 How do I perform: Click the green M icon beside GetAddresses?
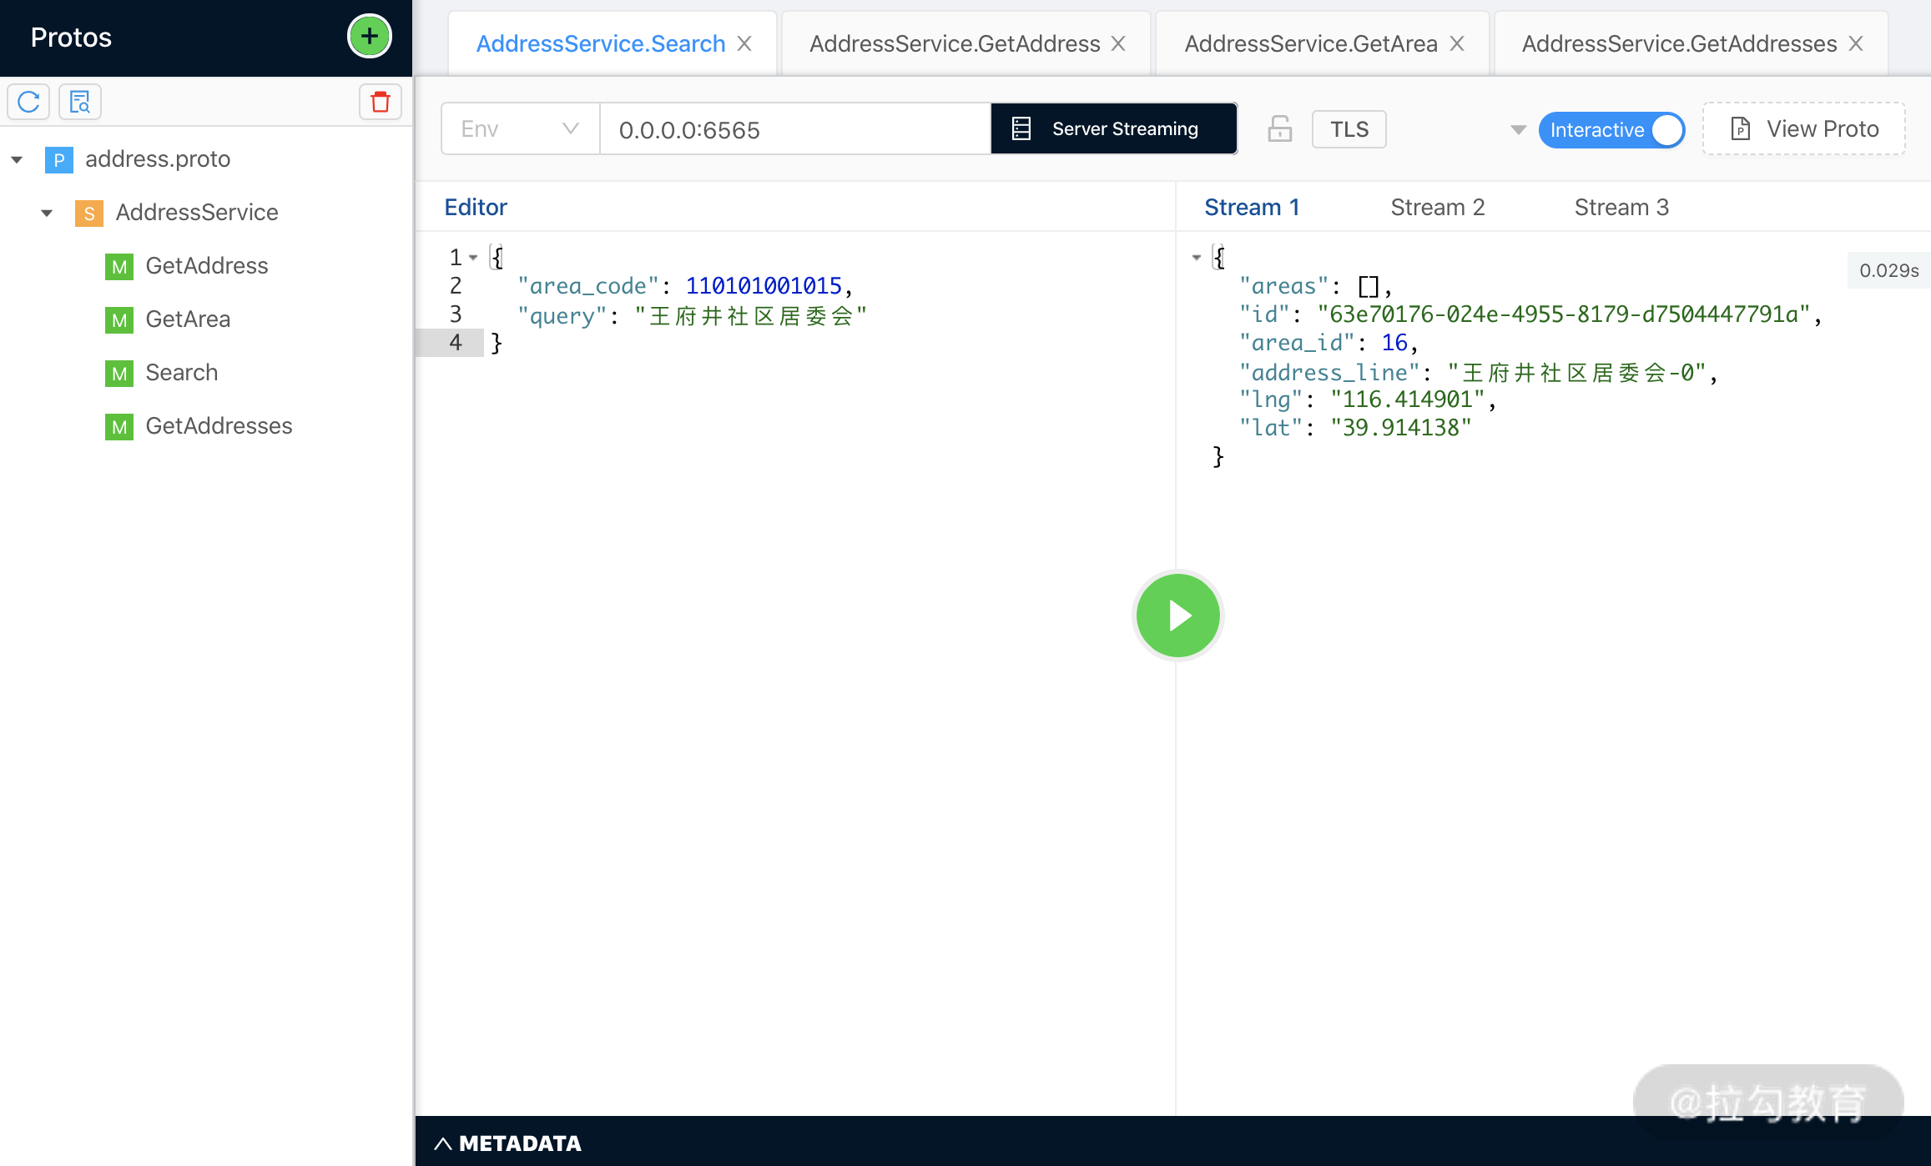[x=118, y=426]
